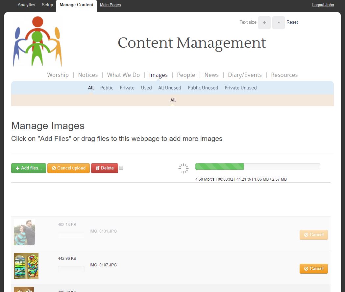Switch to the Used filter
Viewport: 345px width, 292px height.
coord(146,88)
